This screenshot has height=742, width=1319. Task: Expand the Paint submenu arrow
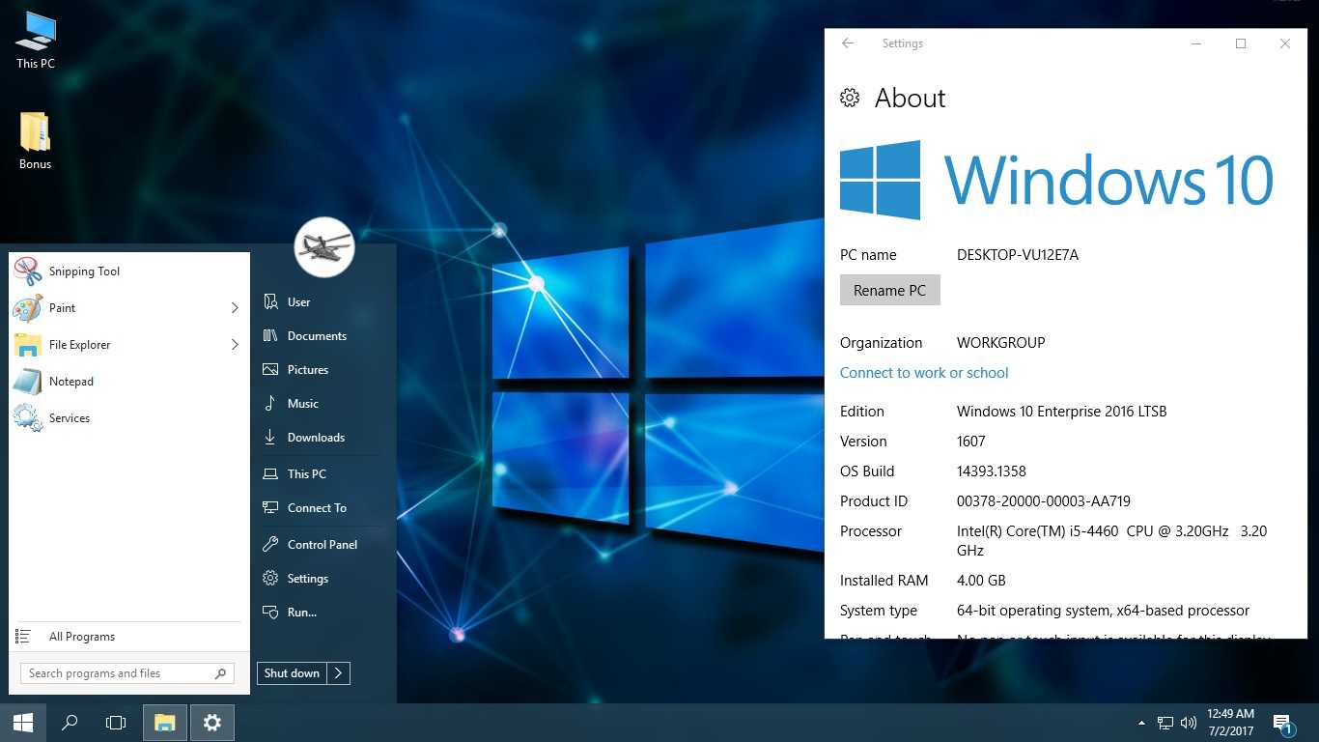(x=235, y=308)
